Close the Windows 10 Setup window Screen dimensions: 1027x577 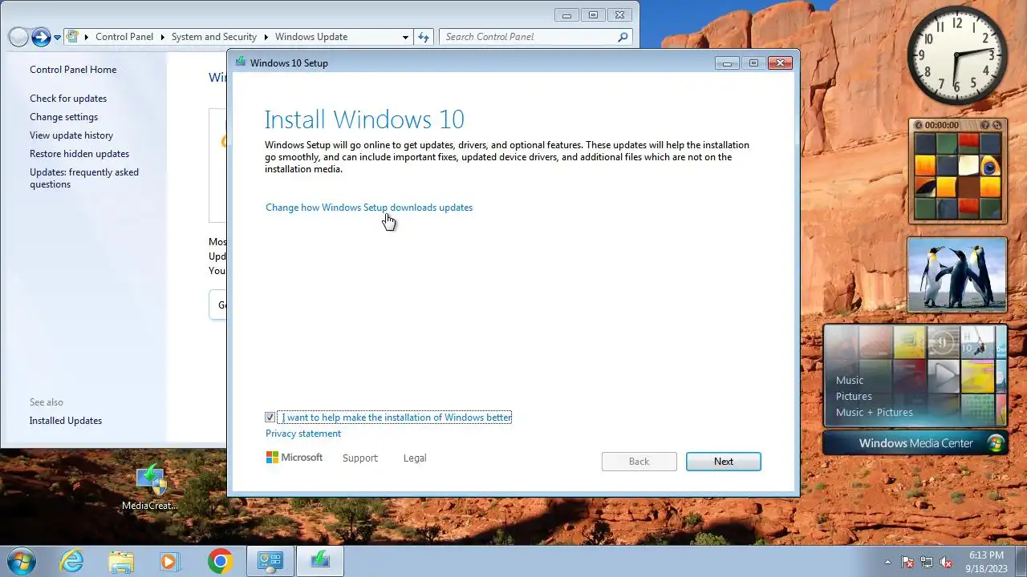click(779, 63)
